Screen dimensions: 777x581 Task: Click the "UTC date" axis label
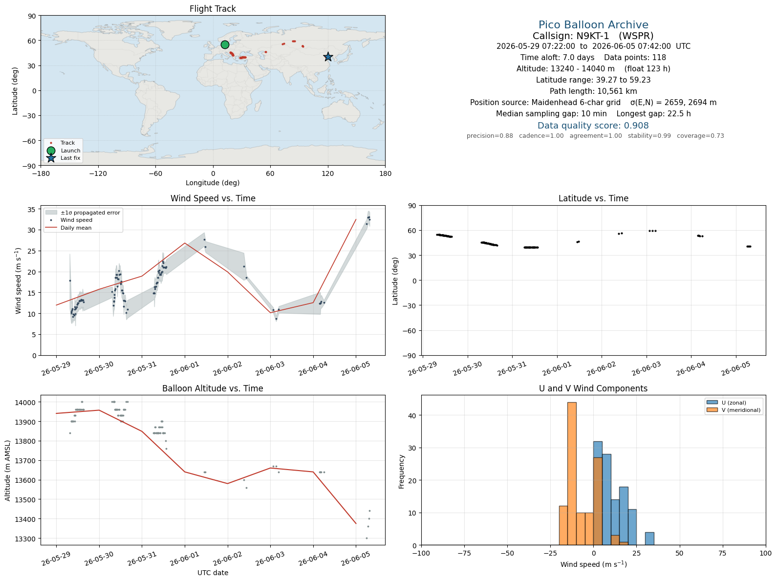[213, 573]
